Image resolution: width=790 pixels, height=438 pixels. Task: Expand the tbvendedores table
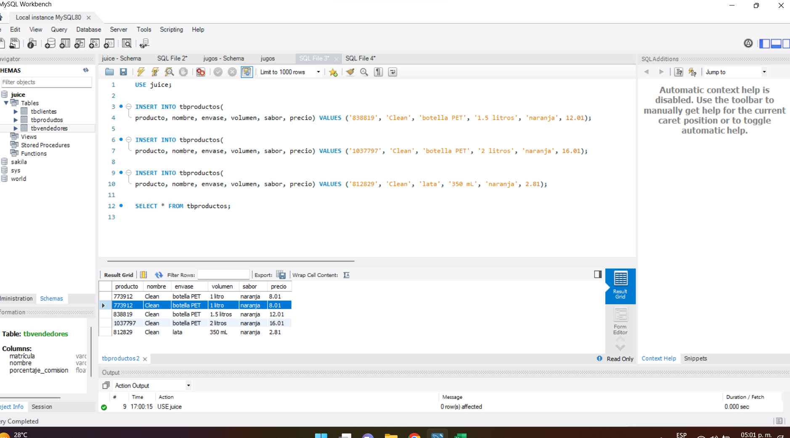(16, 128)
